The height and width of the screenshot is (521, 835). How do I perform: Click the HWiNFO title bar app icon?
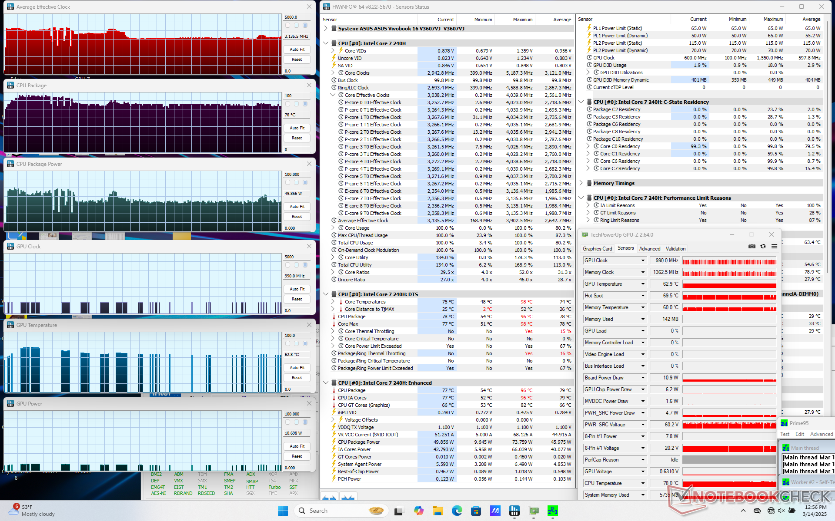[x=326, y=7]
